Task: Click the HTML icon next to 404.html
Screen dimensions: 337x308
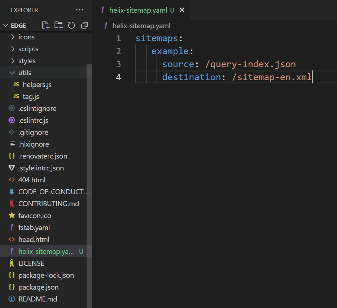Action: 11,179
